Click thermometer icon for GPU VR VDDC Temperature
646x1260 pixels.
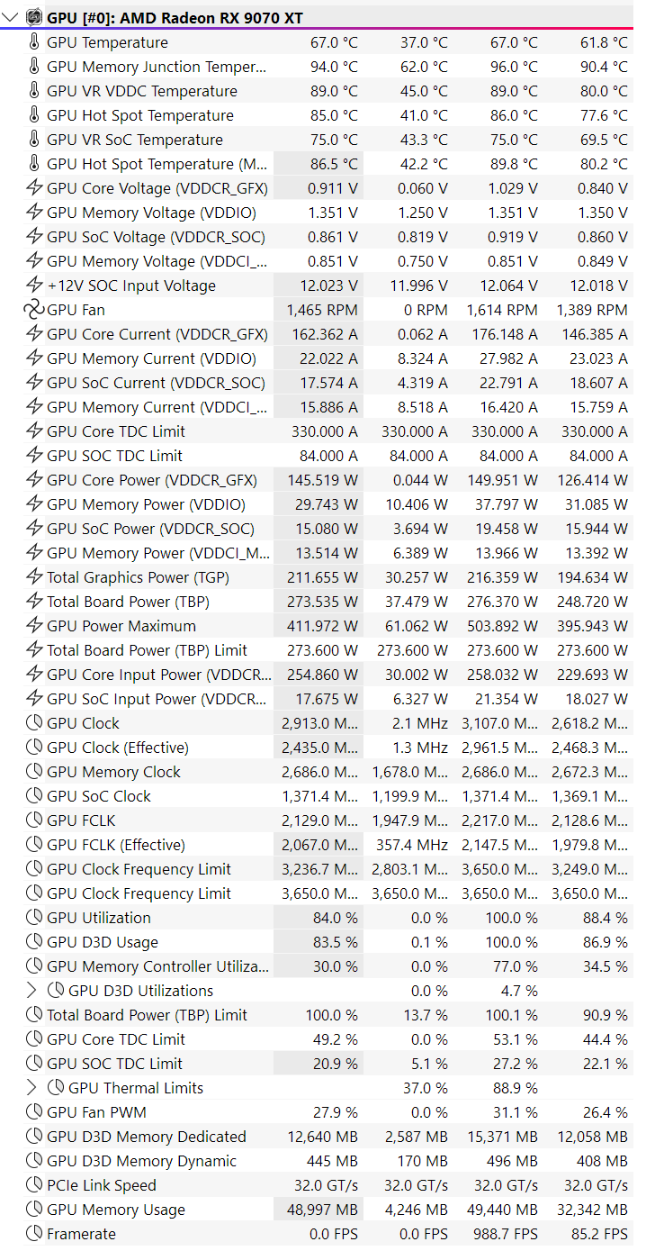pos(34,91)
